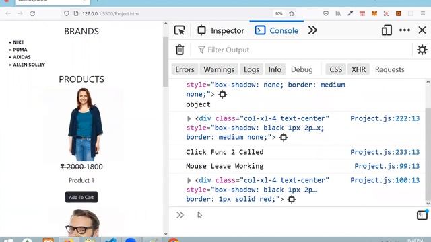Screen dimensions: 431x242
Task: Show more devtools tabs chevron
Action: pos(312,30)
